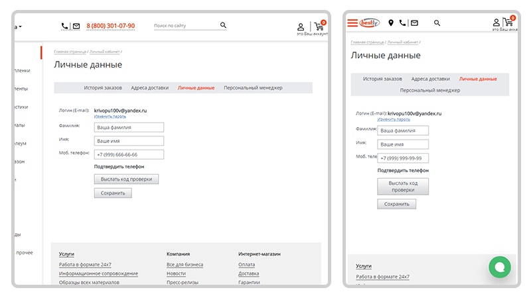Click Личный кабинет breadcrumb in mobile view
Screen dimensions: 531x298
point(403,42)
